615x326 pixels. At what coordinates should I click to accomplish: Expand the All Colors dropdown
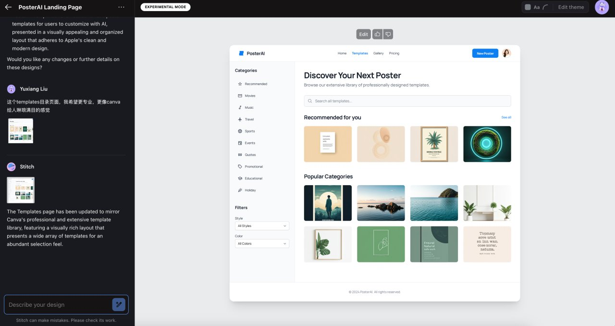262,244
